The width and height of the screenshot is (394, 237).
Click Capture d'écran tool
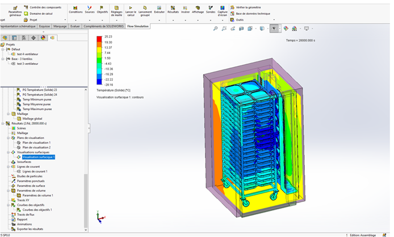[x=223, y=11]
